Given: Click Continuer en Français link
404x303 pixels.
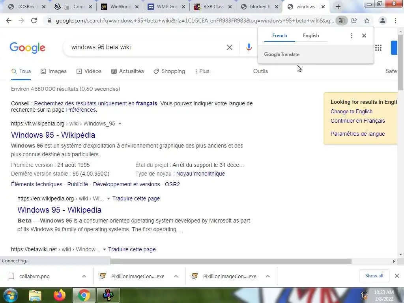Looking at the screenshot, I should 357,121.
